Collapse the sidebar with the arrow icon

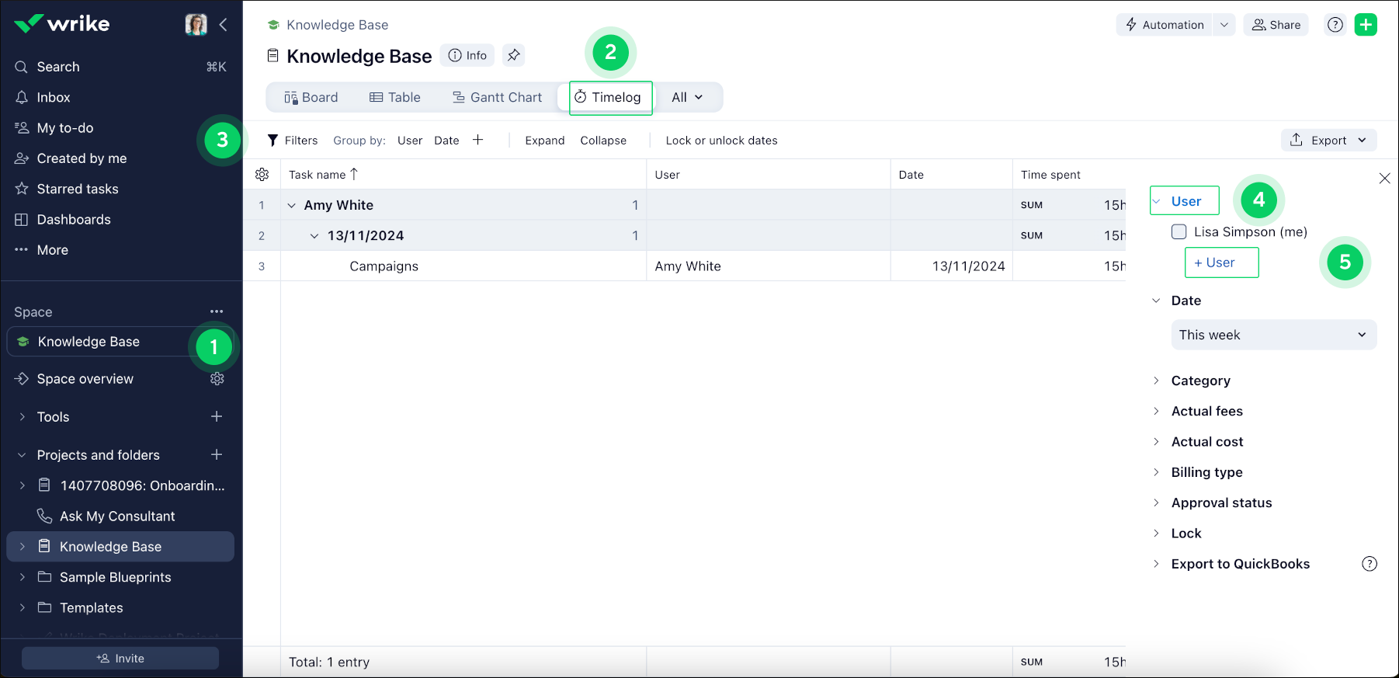(224, 25)
